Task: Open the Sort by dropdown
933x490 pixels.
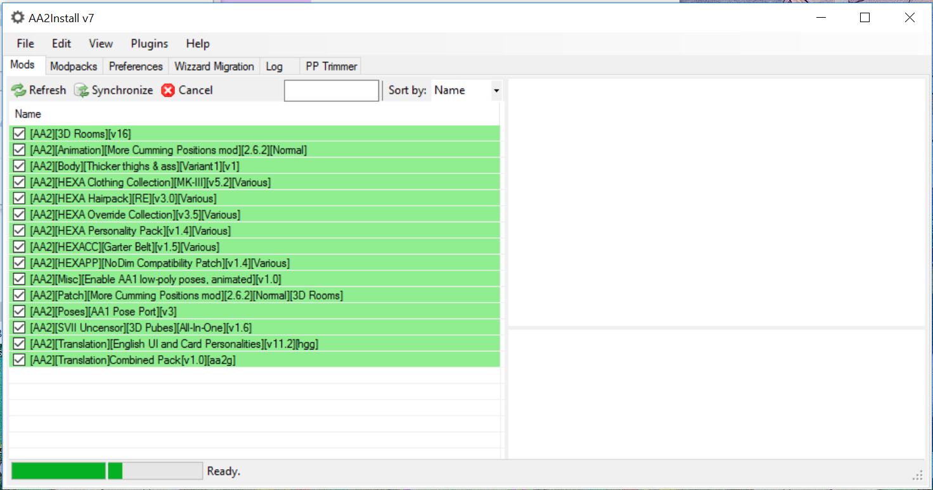Action: (496, 91)
